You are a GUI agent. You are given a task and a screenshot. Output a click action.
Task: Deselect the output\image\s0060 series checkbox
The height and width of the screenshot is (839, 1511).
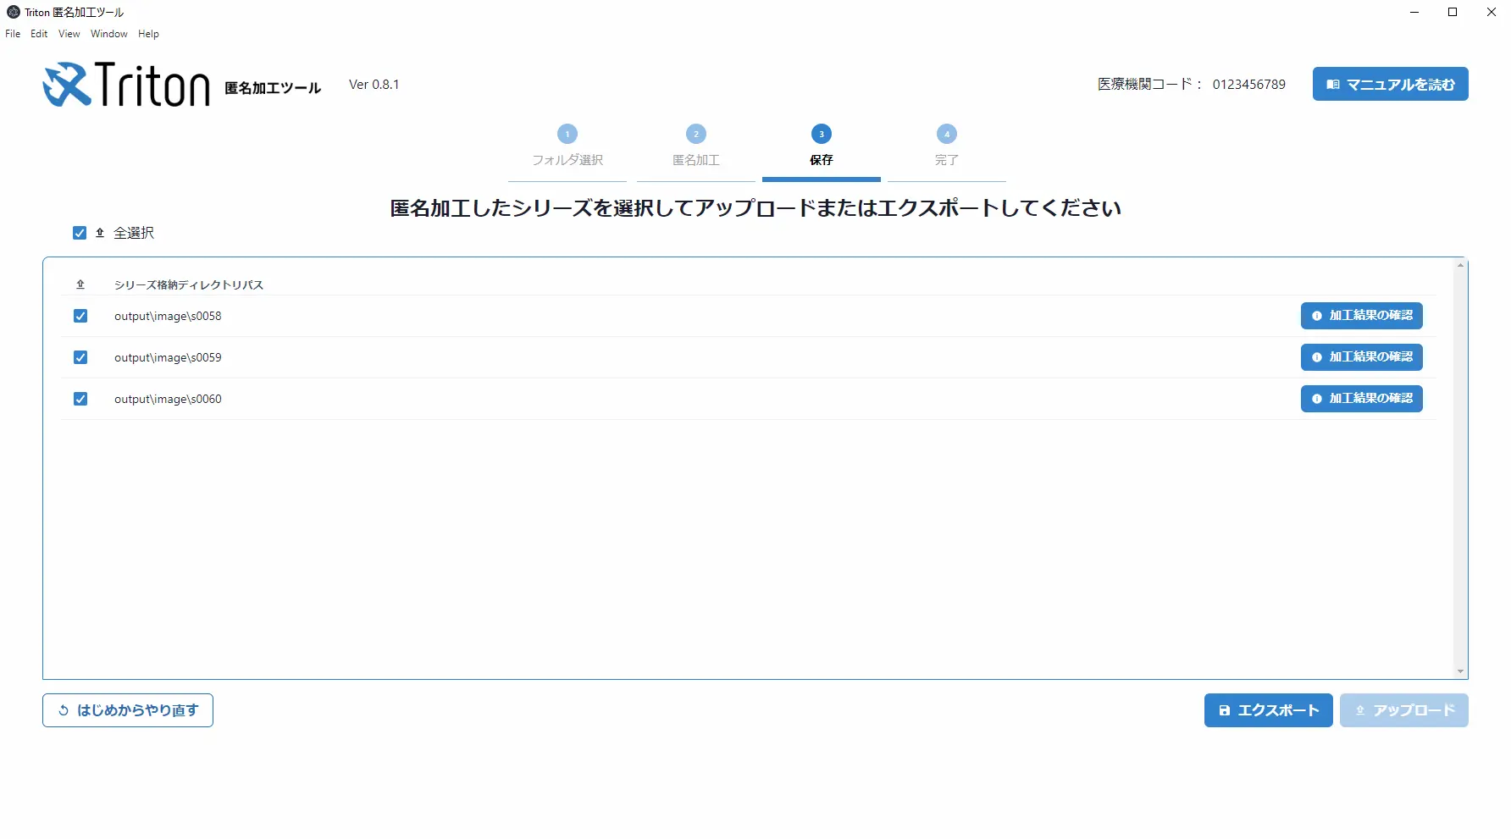[80, 398]
